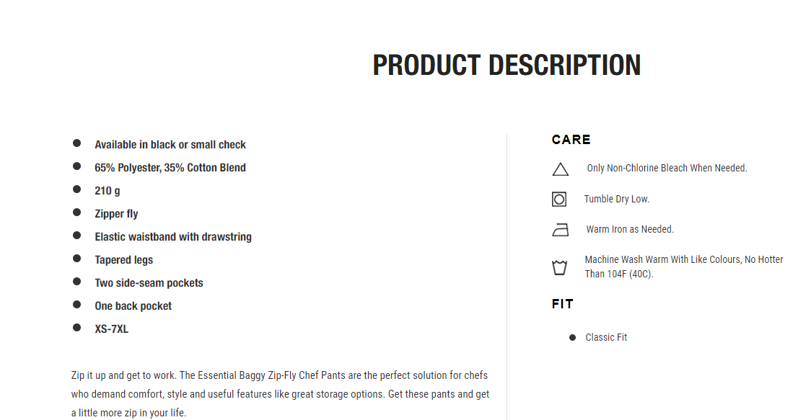Click 'Available in black or small check'

170,145
